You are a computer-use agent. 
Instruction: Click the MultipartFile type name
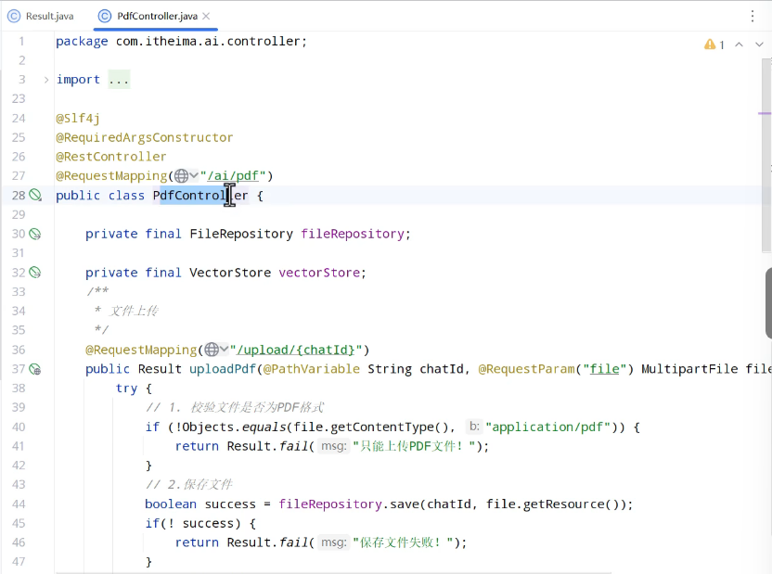(x=689, y=369)
